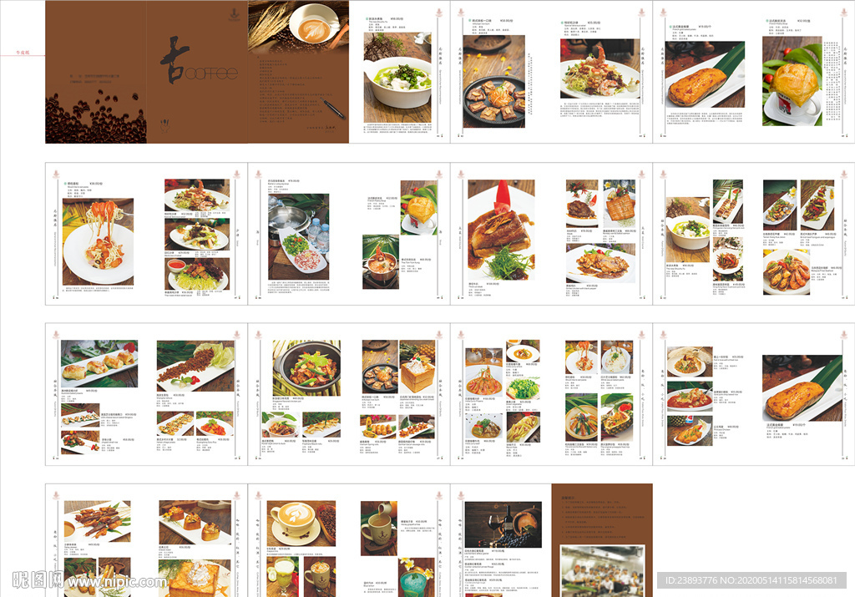
Task: Click the tom yum soup pot with shrimp
Action: pyautogui.click(x=381, y=261)
